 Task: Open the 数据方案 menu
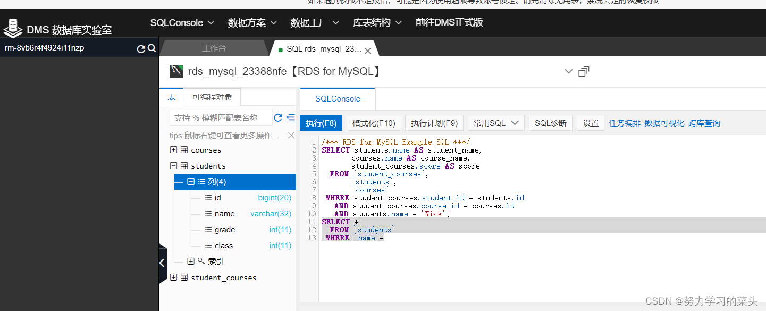coord(252,23)
